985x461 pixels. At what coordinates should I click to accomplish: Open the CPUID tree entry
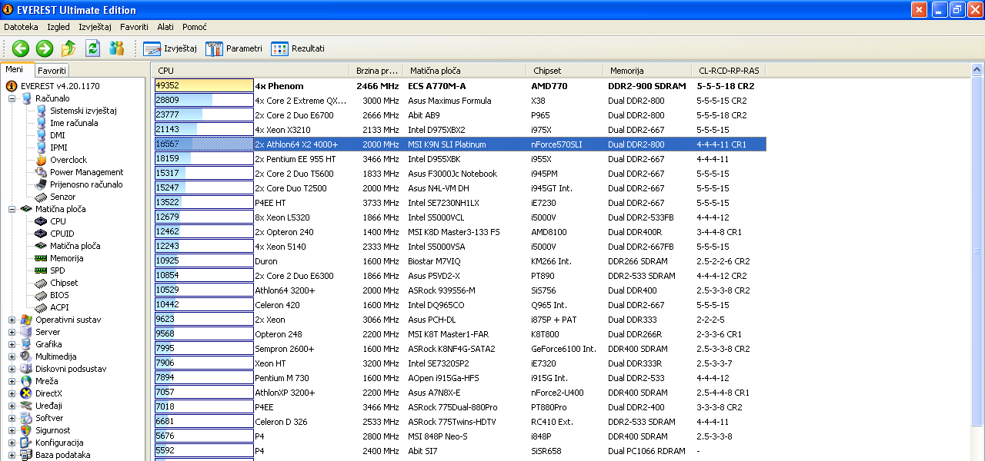pos(62,234)
